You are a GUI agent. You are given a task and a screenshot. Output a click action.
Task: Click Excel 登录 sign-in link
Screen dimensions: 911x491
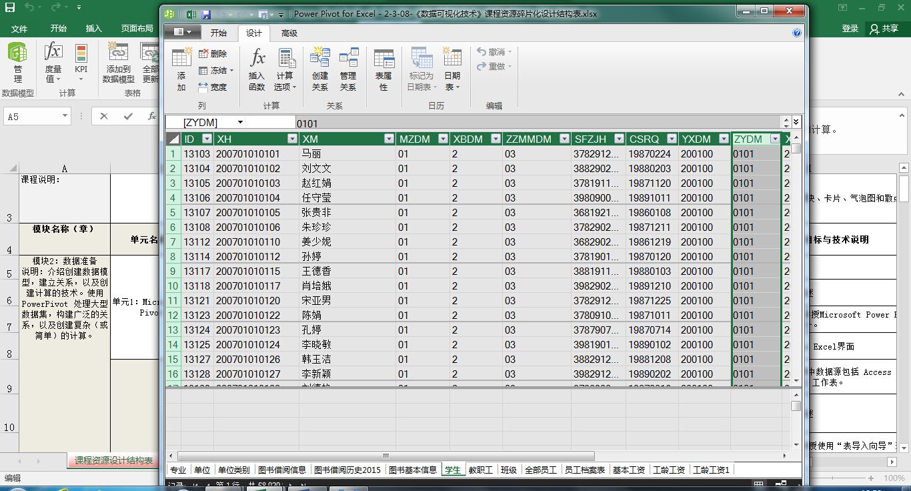(x=850, y=29)
